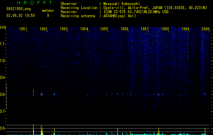Click the 1951 time axis marker
Image resolution: width=213 pixels, height=135 pixels.
coord(23,29)
